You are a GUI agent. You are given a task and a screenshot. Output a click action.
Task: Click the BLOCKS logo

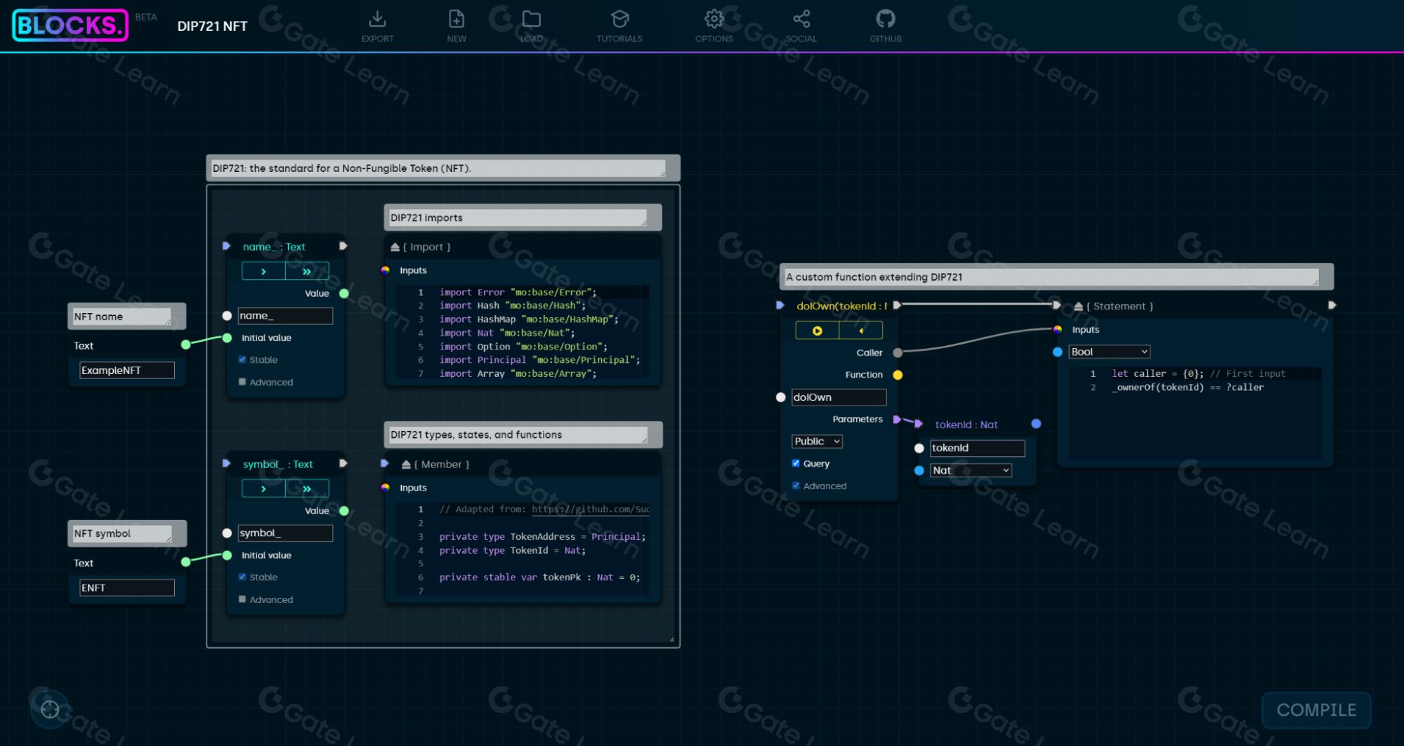coord(70,25)
